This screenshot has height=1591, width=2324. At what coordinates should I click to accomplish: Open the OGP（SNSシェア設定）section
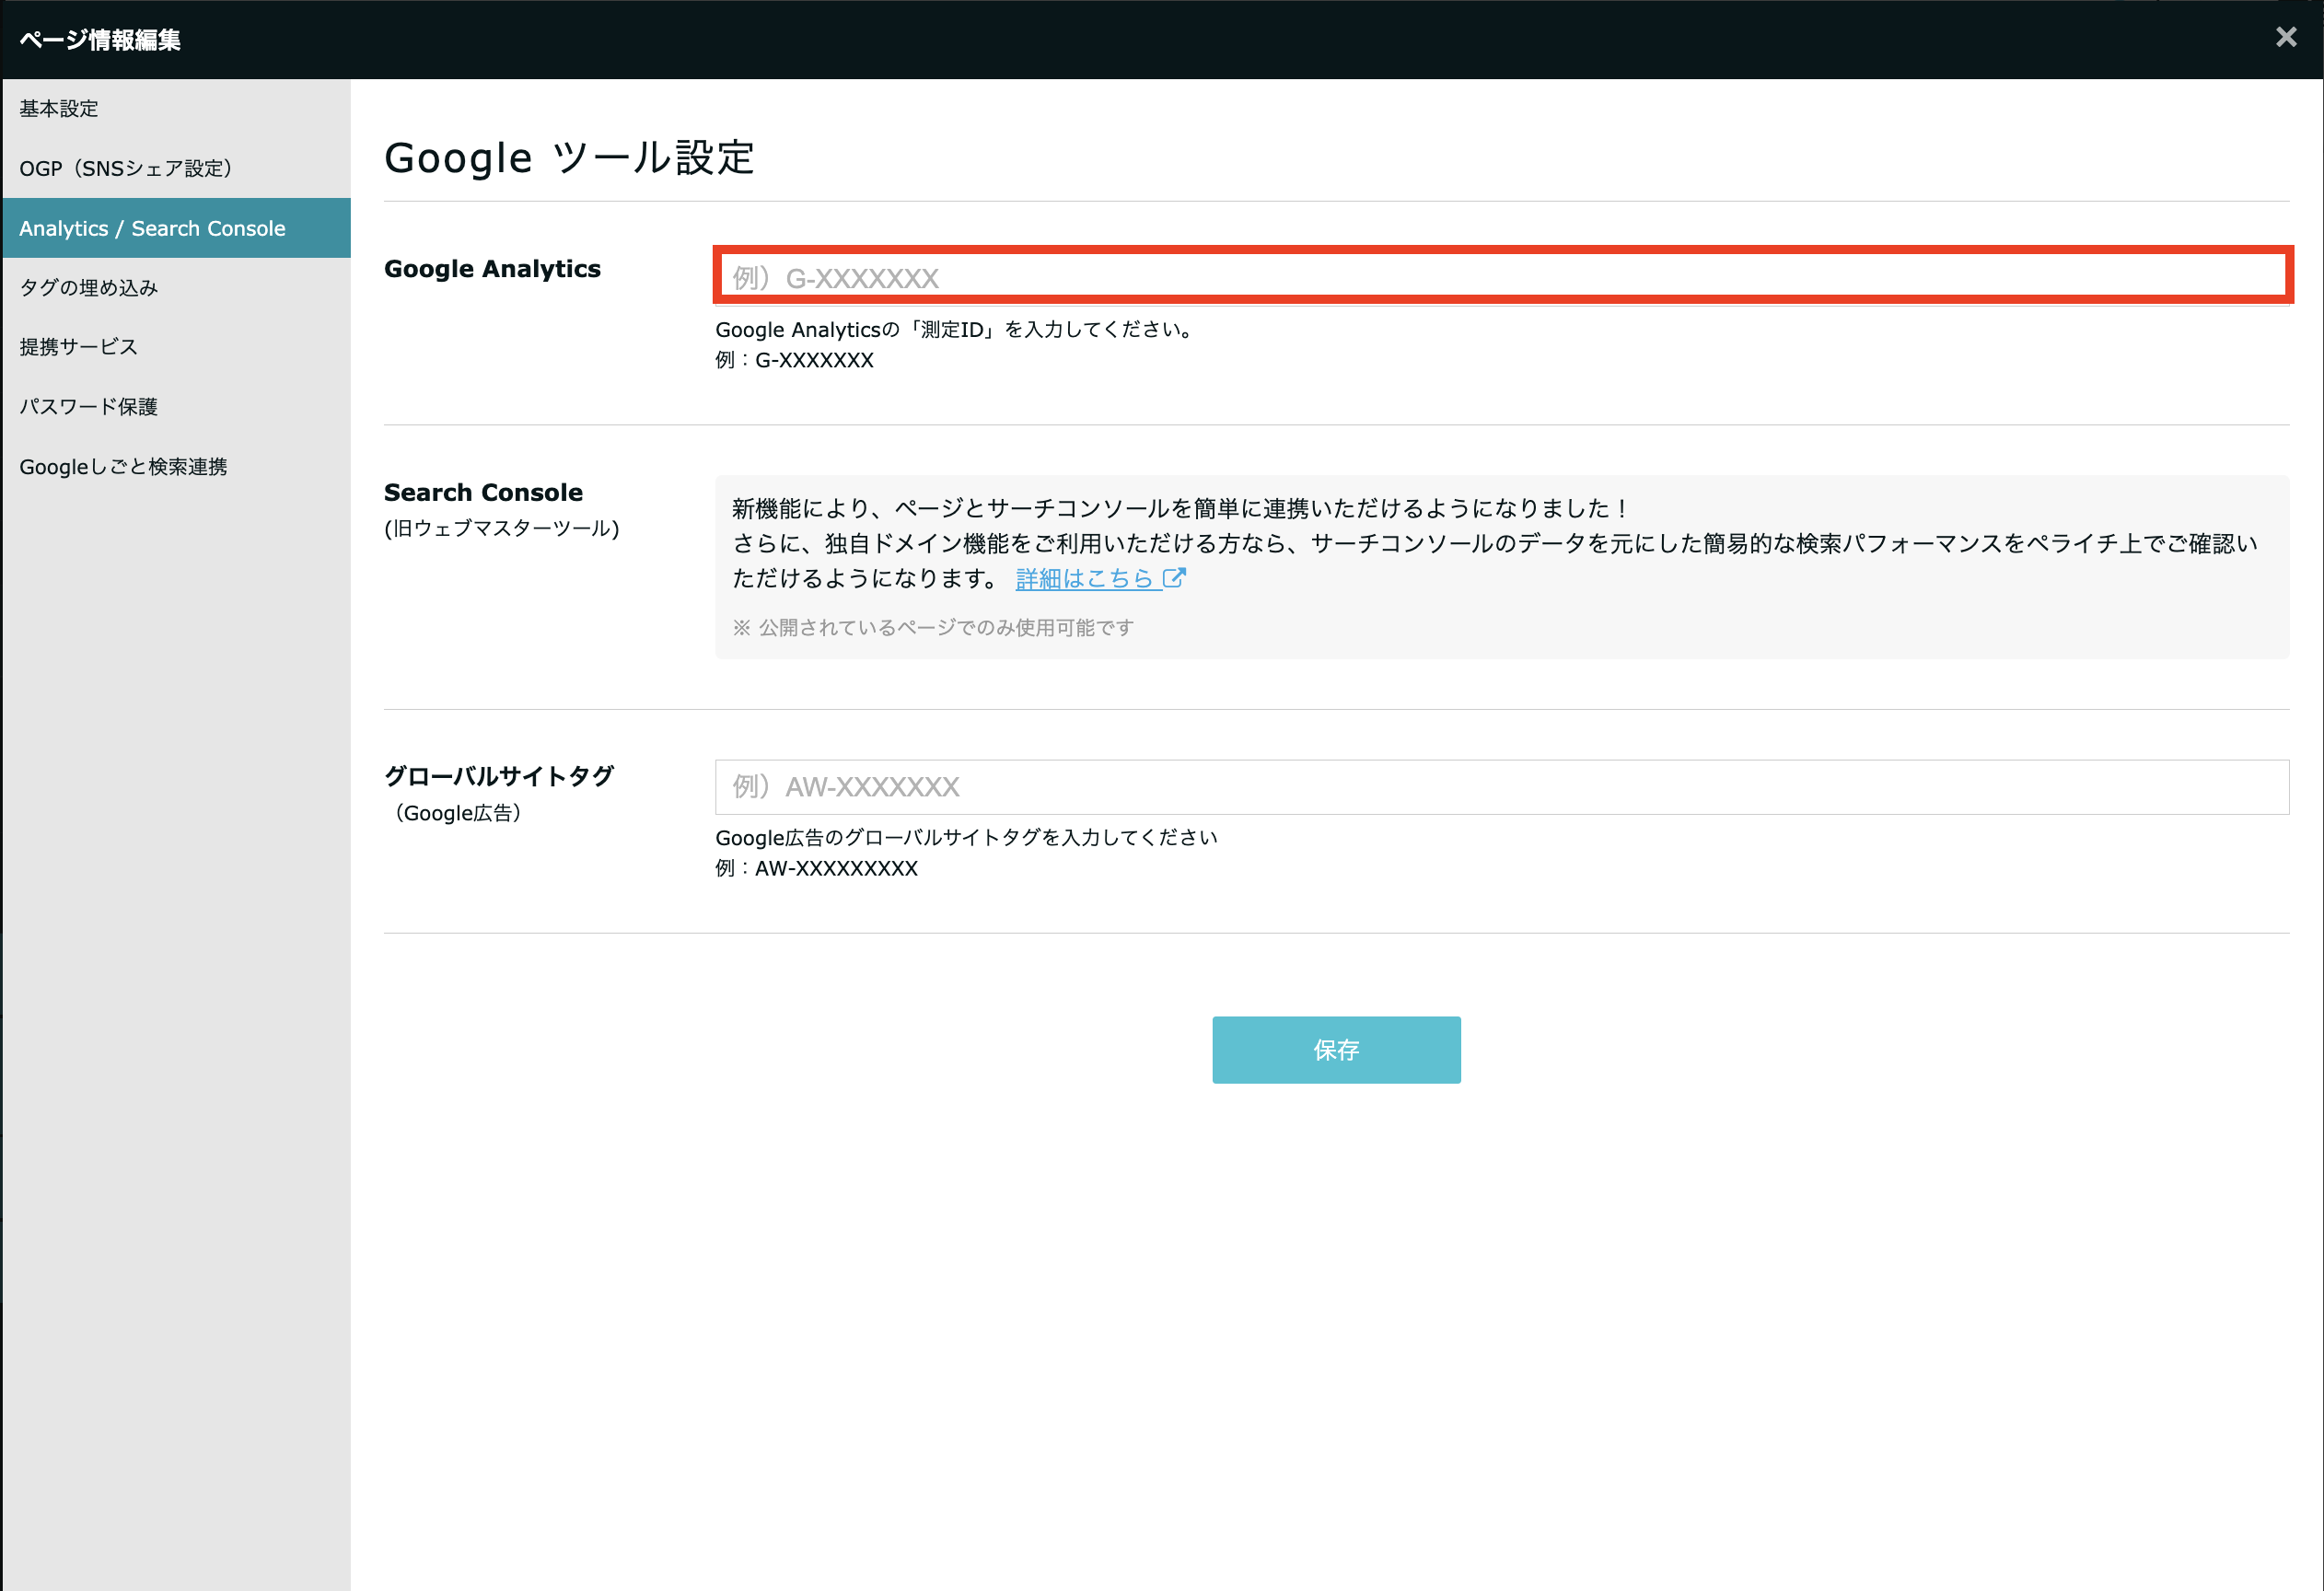pos(128,168)
